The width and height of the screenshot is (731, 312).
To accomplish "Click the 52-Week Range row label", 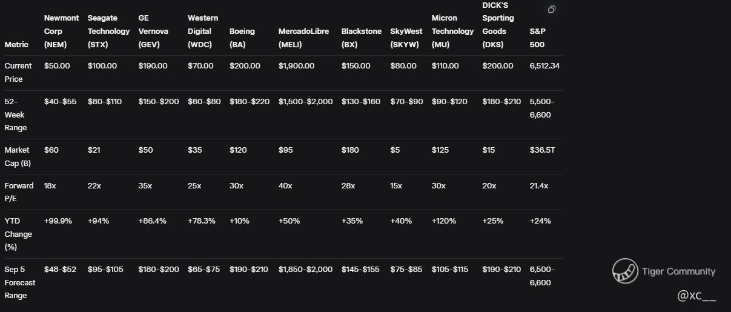I will [x=18, y=115].
